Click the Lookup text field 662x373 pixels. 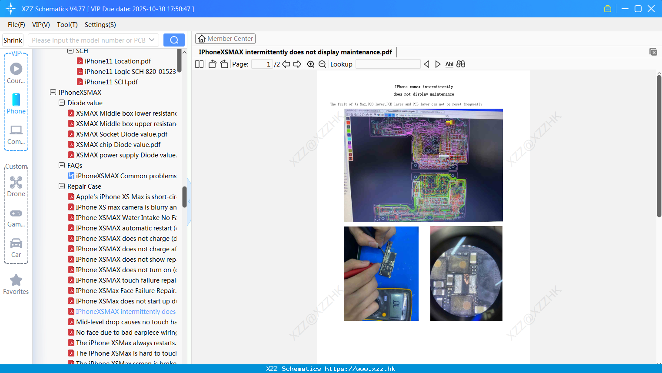pyautogui.click(x=388, y=64)
